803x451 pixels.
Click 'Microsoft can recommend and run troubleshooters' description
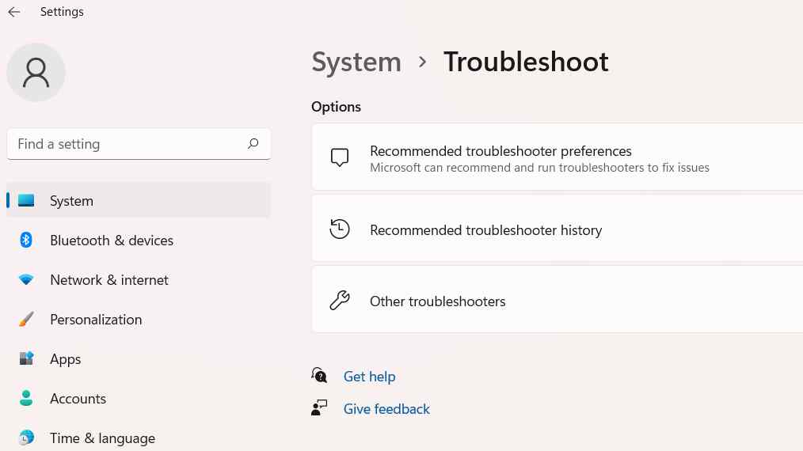click(539, 168)
